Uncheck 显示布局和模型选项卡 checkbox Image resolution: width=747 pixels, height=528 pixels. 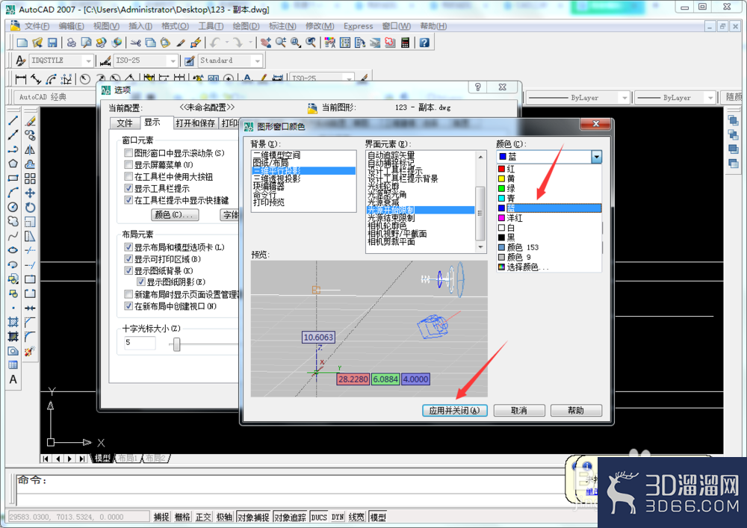128,247
